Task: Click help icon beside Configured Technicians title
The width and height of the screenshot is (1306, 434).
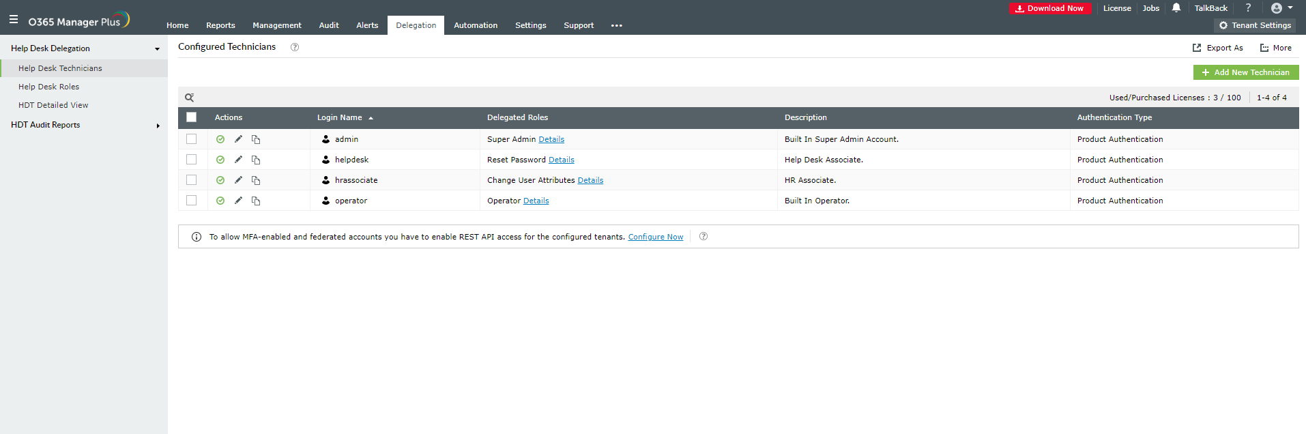Action: point(295,47)
